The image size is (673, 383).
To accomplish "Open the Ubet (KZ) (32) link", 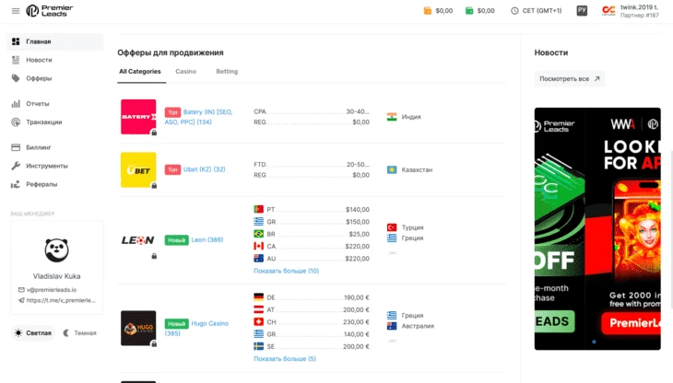I will pos(205,169).
